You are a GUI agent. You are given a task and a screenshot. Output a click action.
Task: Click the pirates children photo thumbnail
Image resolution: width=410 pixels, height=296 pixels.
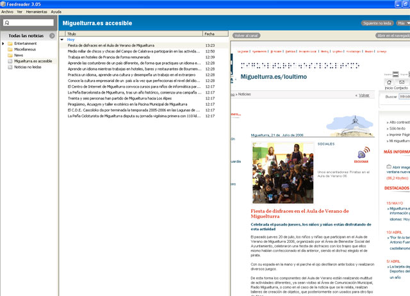(x=283, y=173)
